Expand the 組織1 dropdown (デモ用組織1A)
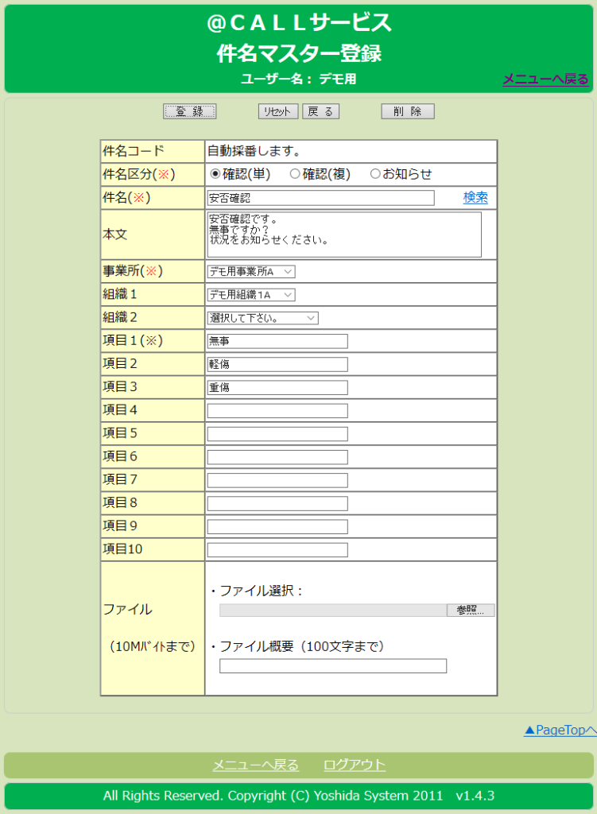This screenshot has width=597, height=814. pos(250,295)
